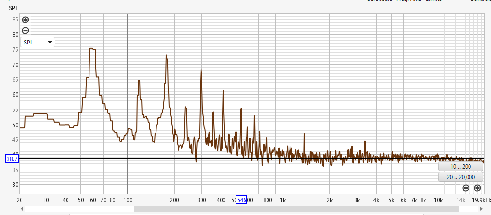Screen dimensions: 491x215
Task: Click the horizontal scrollbar thumb
Action: tap(296, 209)
